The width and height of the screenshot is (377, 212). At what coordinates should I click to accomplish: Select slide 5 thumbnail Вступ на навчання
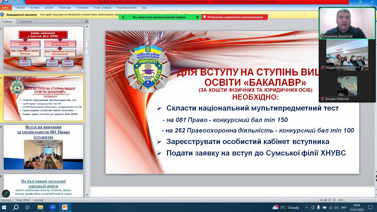click(x=43, y=147)
